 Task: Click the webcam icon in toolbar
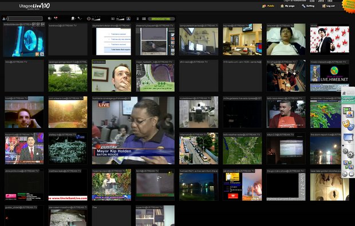pyautogui.click(x=73, y=18)
